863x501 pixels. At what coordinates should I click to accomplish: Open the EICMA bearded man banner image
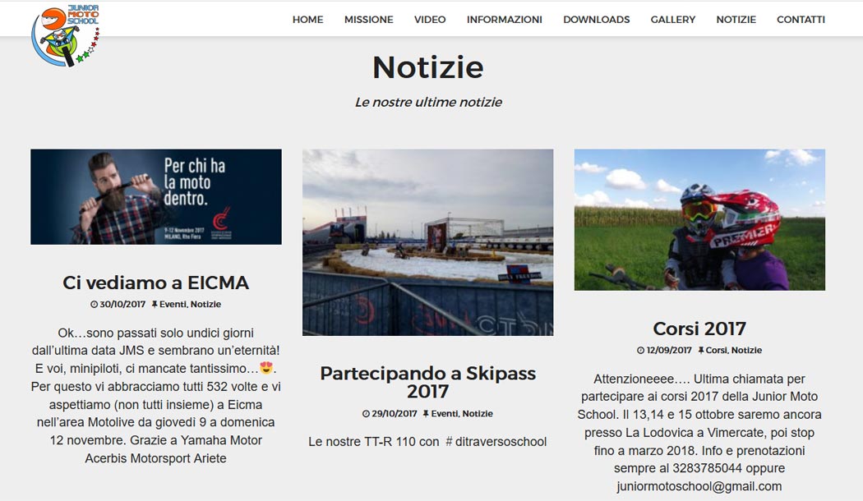click(156, 197)
